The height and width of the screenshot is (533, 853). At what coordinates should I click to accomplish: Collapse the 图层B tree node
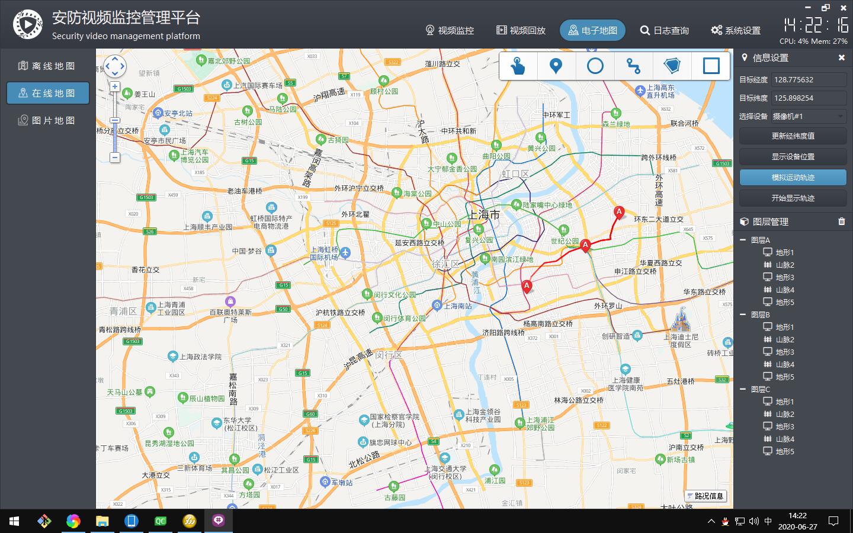click(x=743, y=314)
